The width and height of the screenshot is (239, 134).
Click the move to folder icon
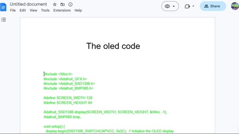(x=62, y=4)
